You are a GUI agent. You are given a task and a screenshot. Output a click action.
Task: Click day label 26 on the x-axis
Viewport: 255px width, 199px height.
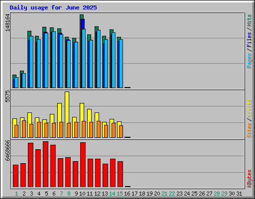tap(202, 194)
